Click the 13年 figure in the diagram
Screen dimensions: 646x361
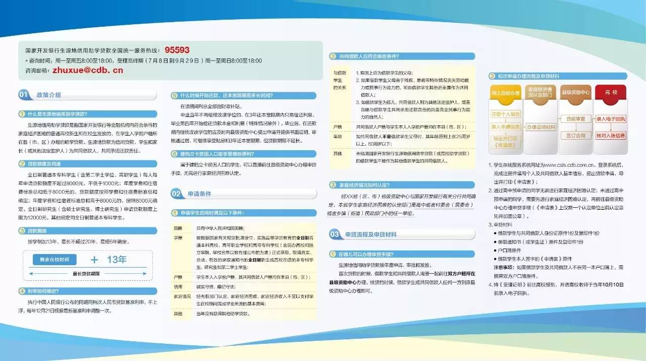[116, 260]
